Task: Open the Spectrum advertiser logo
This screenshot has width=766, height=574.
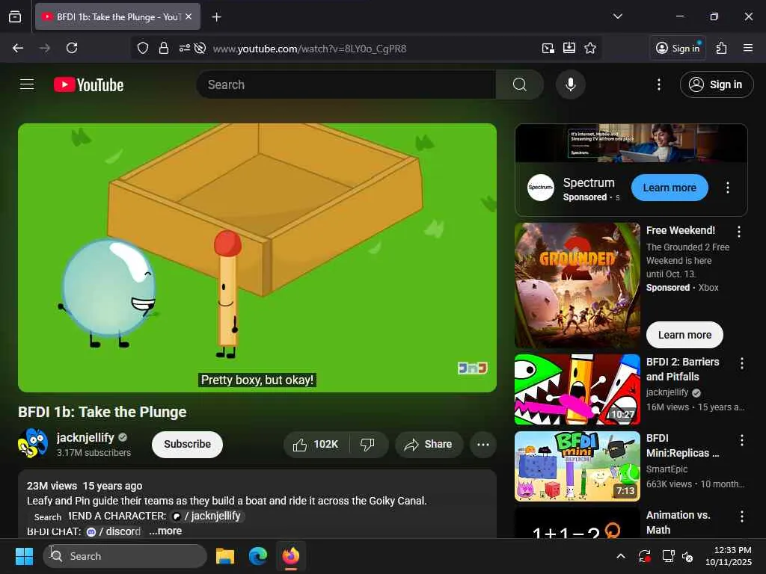Action: pyautogui.click(x=540, y=188)
